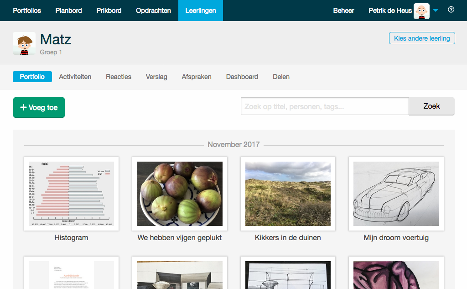Open the Afspraken tab
This screenshot has height=289, width=467.
pyautogui.click(x=197, y=77)
